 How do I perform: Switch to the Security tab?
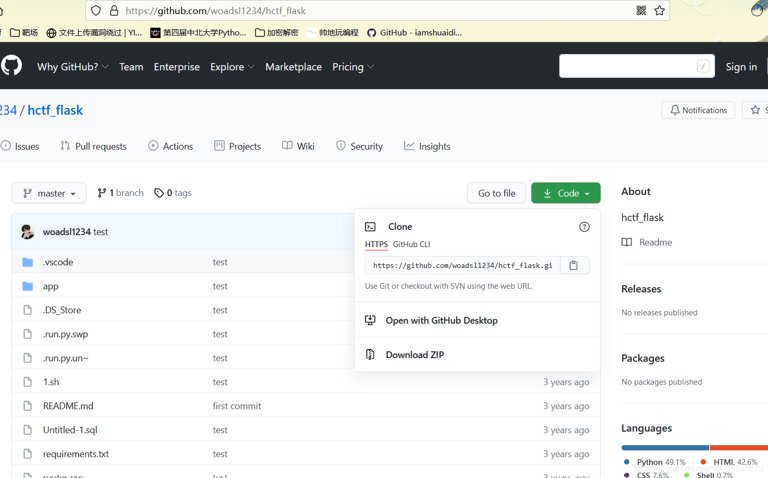[x=359, y=146]
